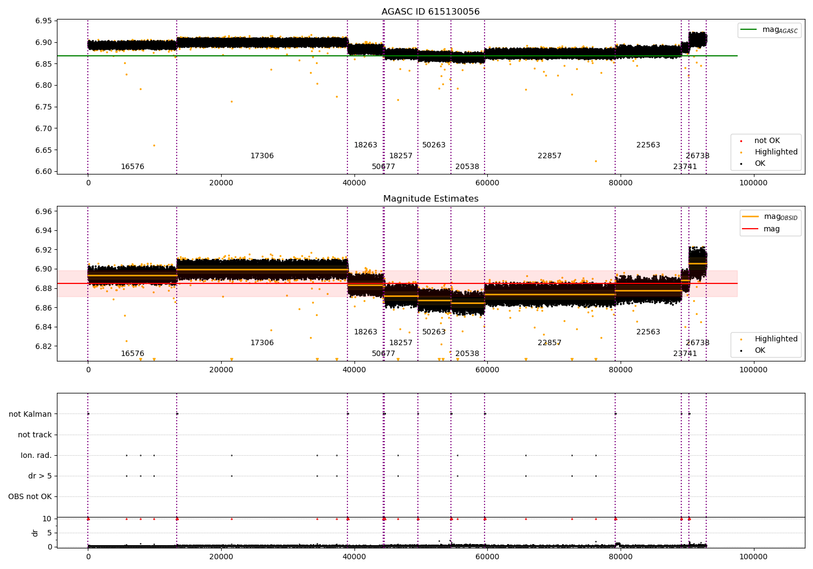Click obsid label 18257 in Magnitude Estimates plot
The image size is (813, 569).
(401, 343)
